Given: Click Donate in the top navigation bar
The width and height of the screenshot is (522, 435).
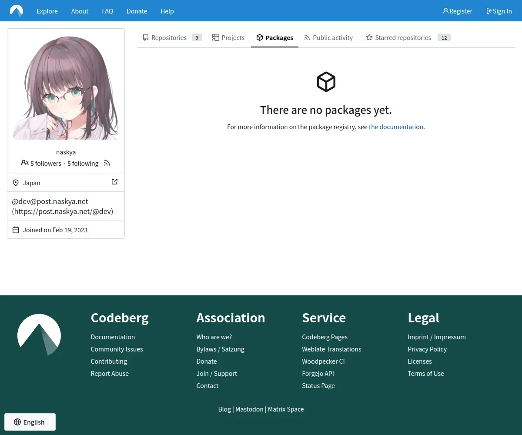Looking at the screenshot, I should pyautogui.click(x=137, y=11).
